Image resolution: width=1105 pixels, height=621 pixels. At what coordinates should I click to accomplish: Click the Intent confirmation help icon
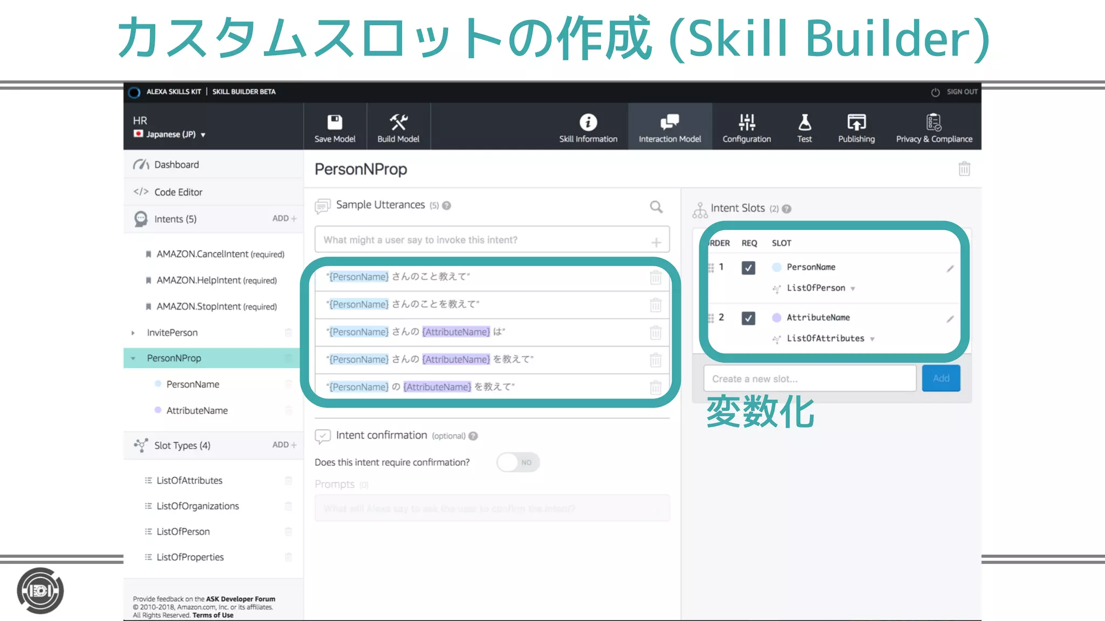coord(473,436)
